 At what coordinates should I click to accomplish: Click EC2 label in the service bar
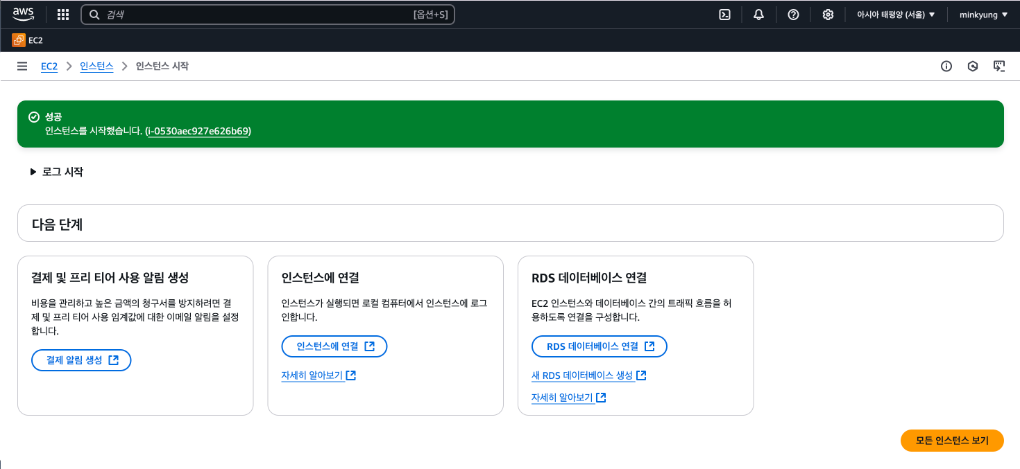(35, 40)
